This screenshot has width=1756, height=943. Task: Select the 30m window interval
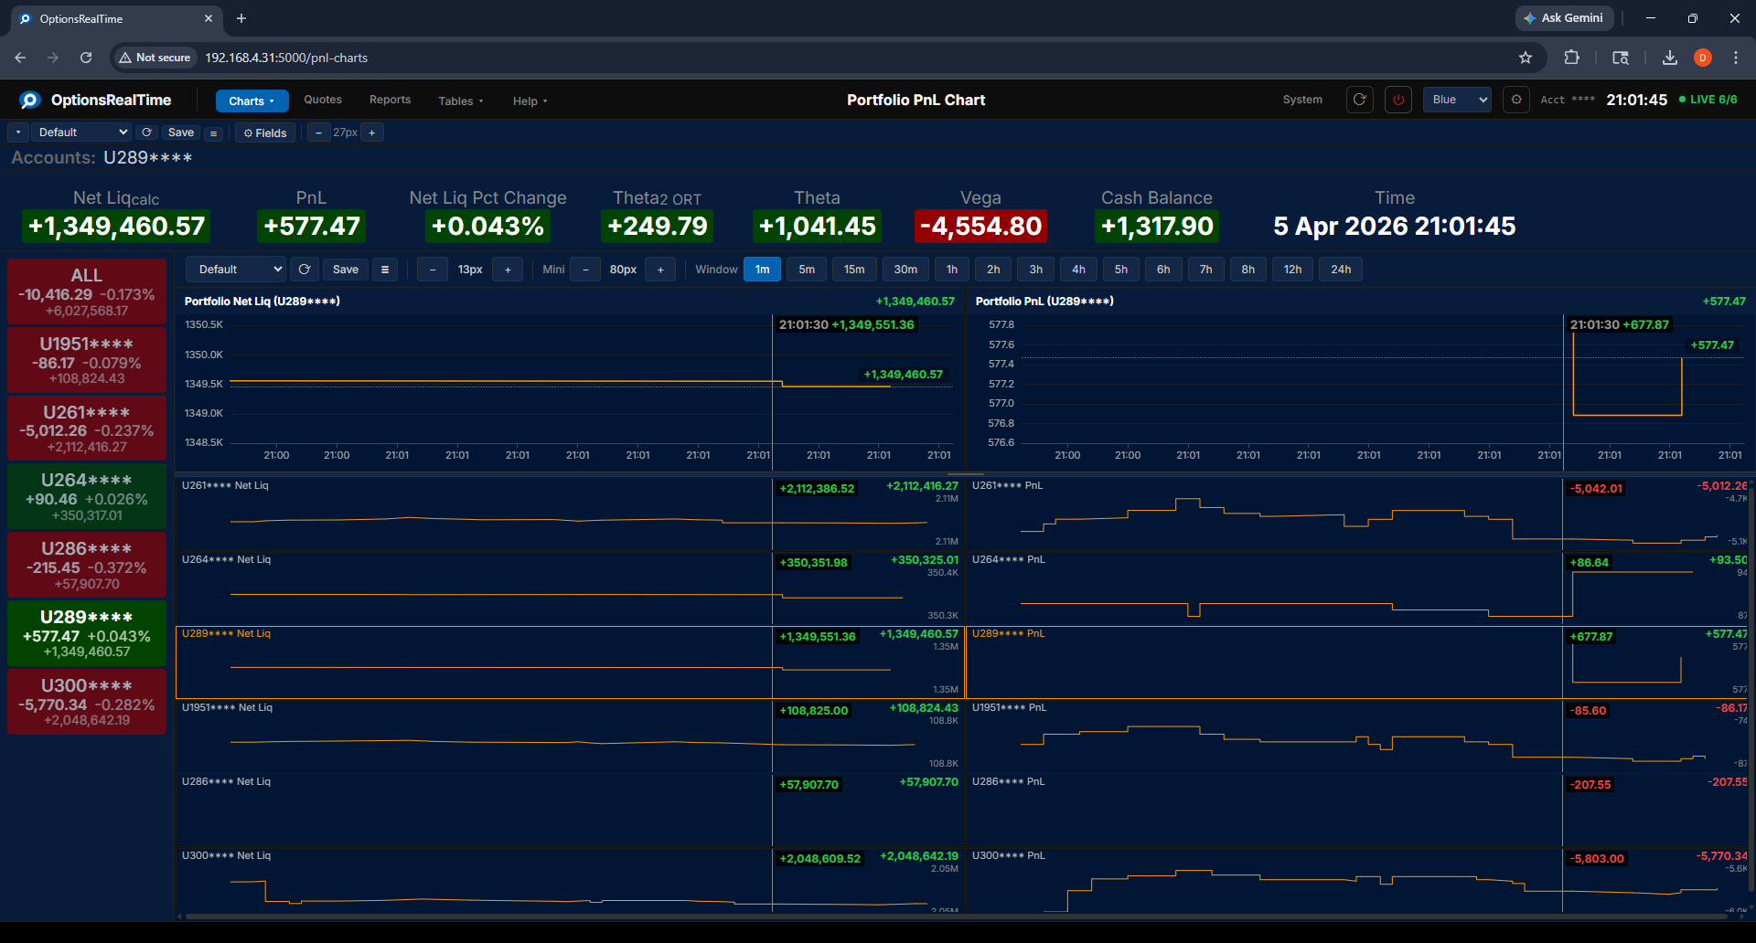tap(905, 270)
